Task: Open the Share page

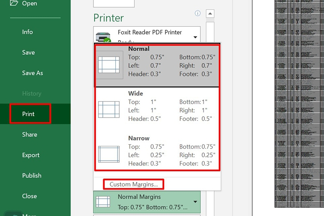Action: coord(30,135)
